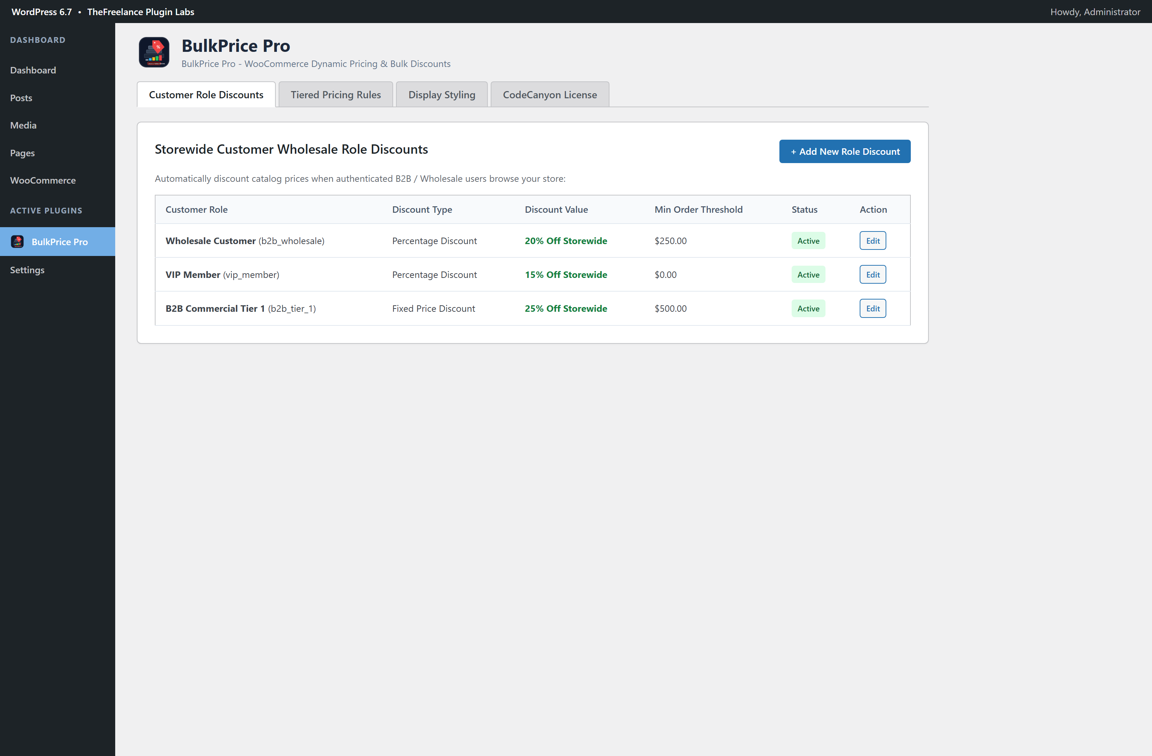Click Howdy, Administrator in the top bar

pyautogui.click(x=1095, y=12)
